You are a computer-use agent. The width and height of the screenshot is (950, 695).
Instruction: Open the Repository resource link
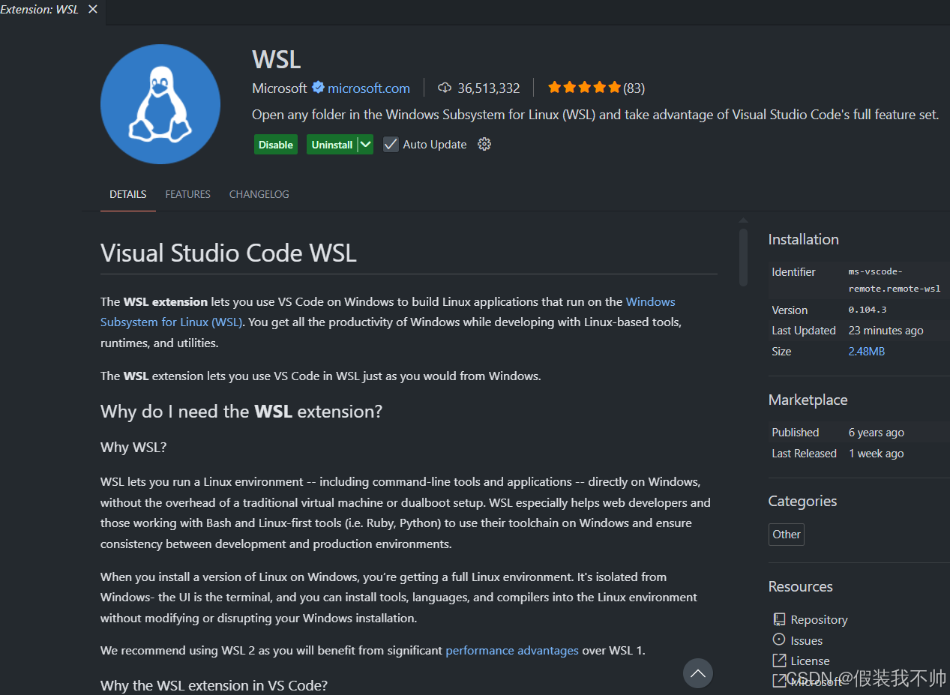coord(819,619)
